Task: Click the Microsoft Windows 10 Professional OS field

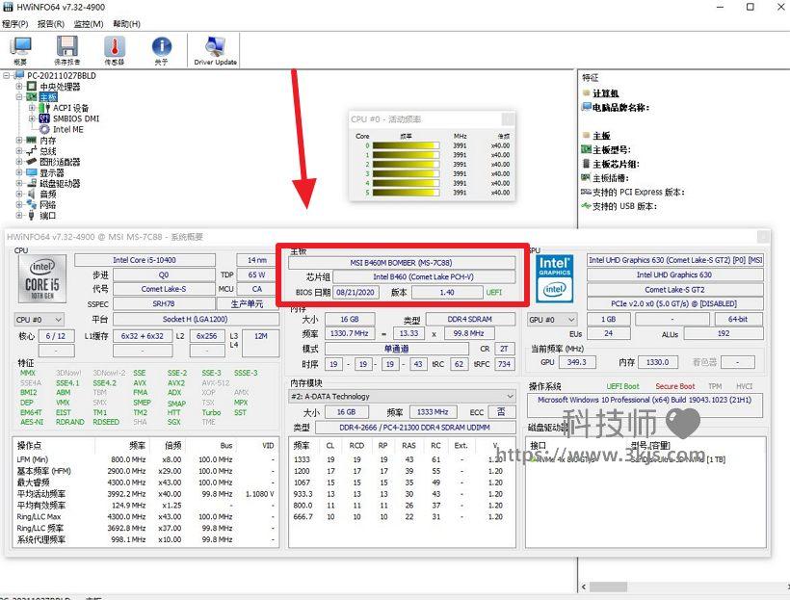Action: (645, 405)
